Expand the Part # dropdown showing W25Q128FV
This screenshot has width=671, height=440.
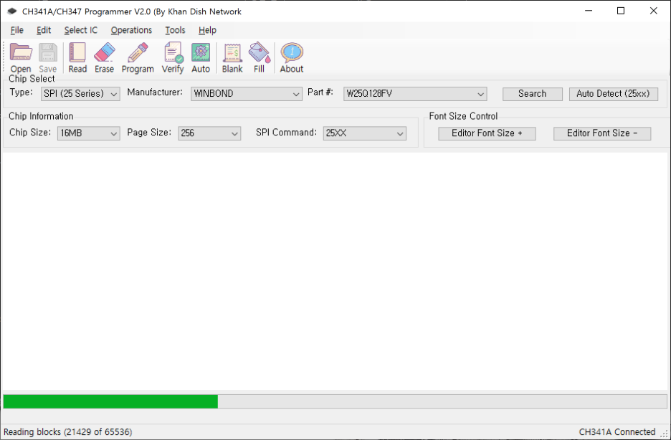pos(415,94)
